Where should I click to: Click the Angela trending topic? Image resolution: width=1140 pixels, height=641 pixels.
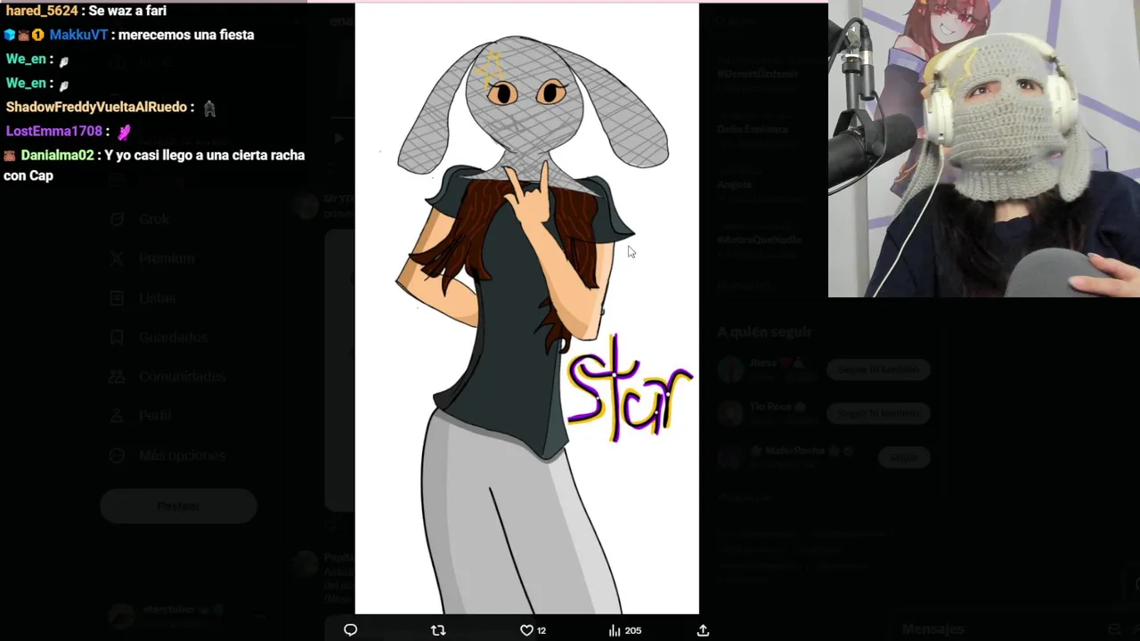pos(735,184)
